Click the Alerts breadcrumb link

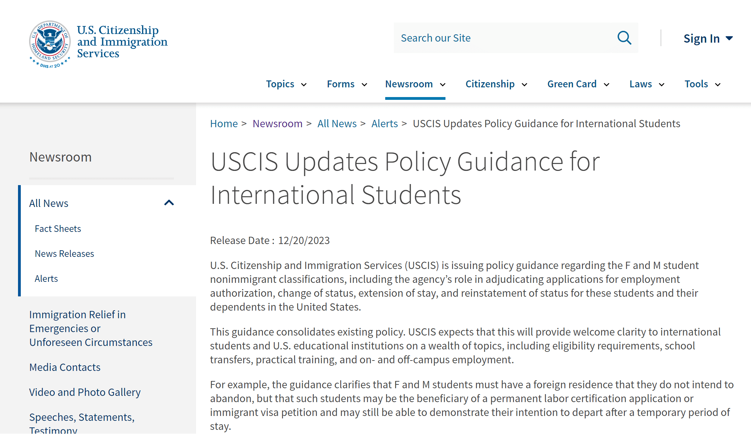(385, 123)
